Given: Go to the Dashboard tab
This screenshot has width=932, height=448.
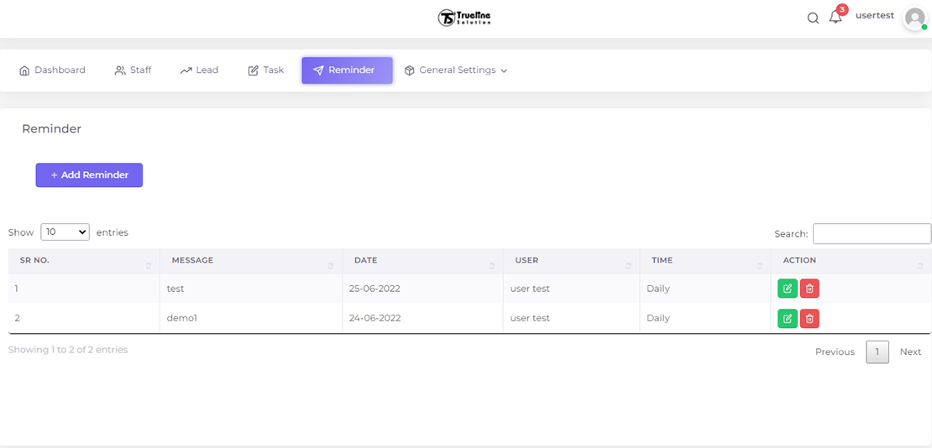Looking at the screenshot, I should point(52,70).
